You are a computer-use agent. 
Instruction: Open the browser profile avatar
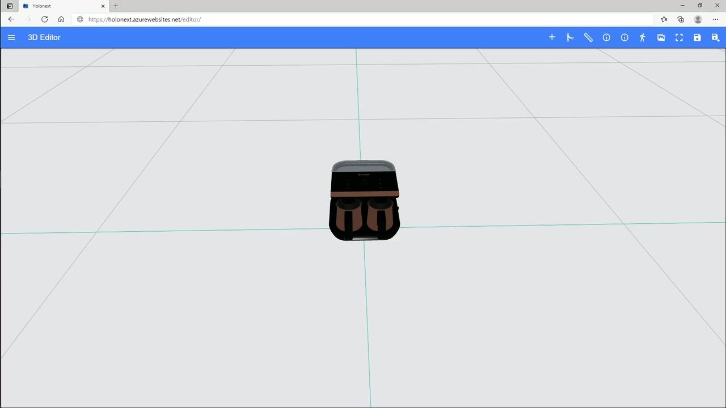698,19
